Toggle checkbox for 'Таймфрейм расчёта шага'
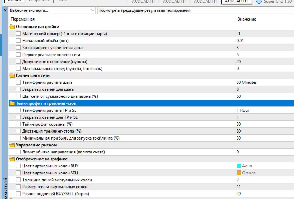Screen dimensions: 294x199 coord(18,82)
